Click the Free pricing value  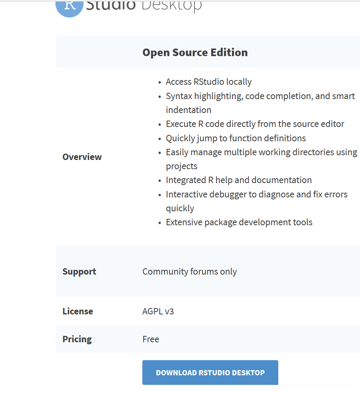151,339
